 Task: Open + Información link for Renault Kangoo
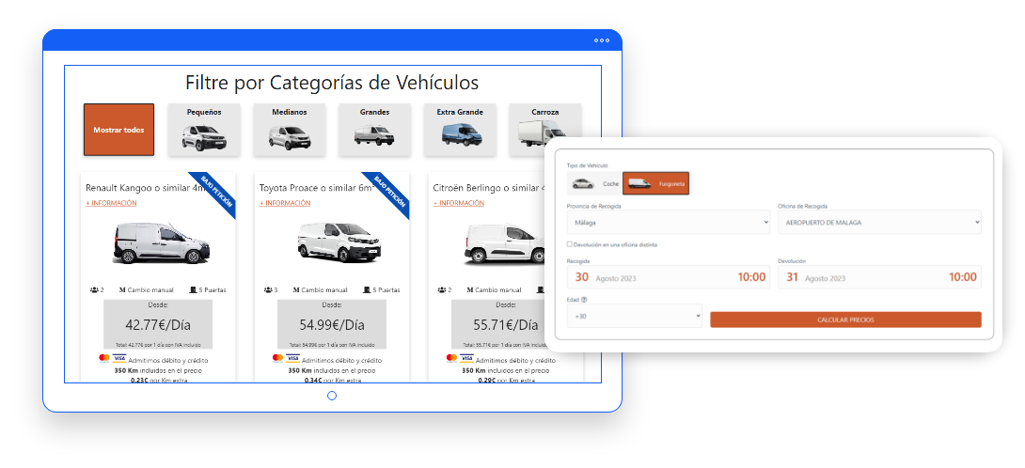coord(112,203)
